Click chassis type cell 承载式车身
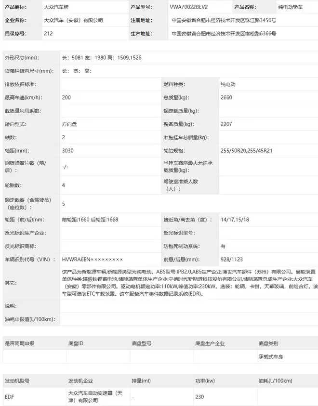The height and width of the screenshot is (406, 318). [x=271, y=356]
